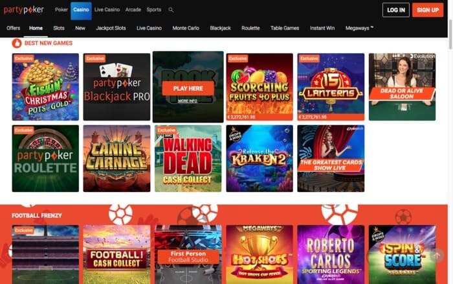
Task: Open Hot Shots Megaways game
Action: (260, 254)
